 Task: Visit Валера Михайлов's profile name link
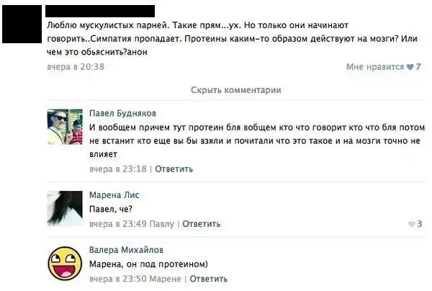pyautogui.click(x=126, y=250)
